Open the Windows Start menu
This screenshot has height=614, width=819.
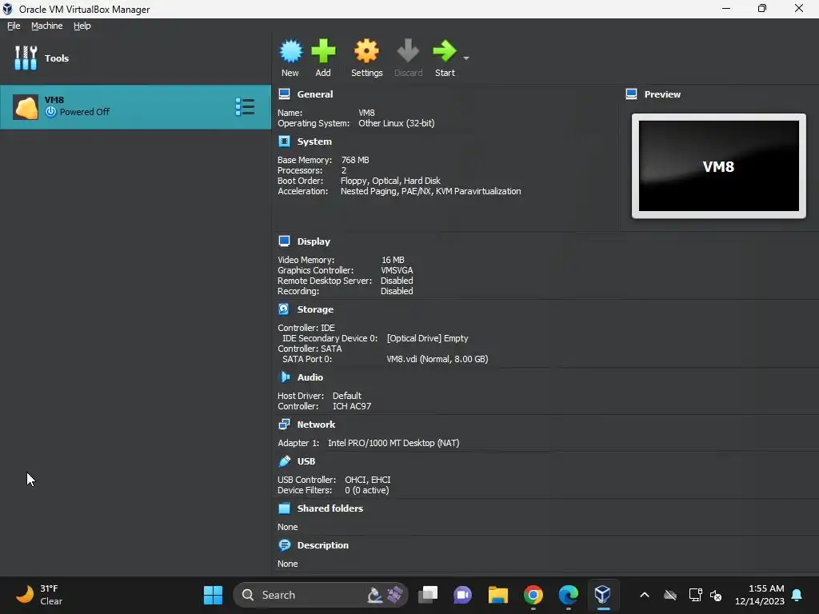click(x=213, y=595)
